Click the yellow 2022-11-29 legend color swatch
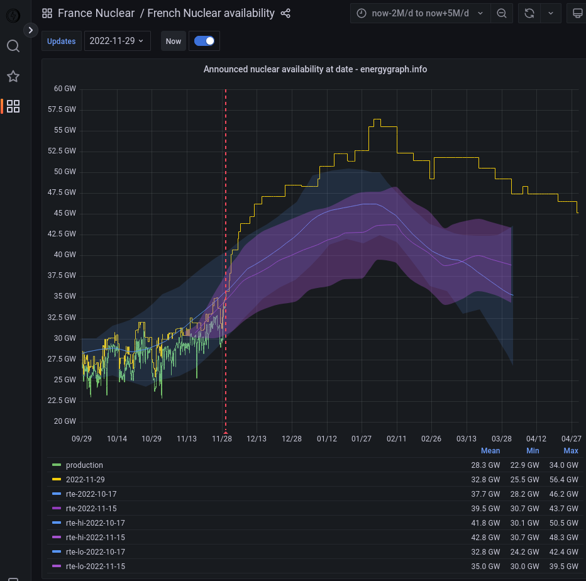Viewport: 586px width, 581px height. click(57, 480)
